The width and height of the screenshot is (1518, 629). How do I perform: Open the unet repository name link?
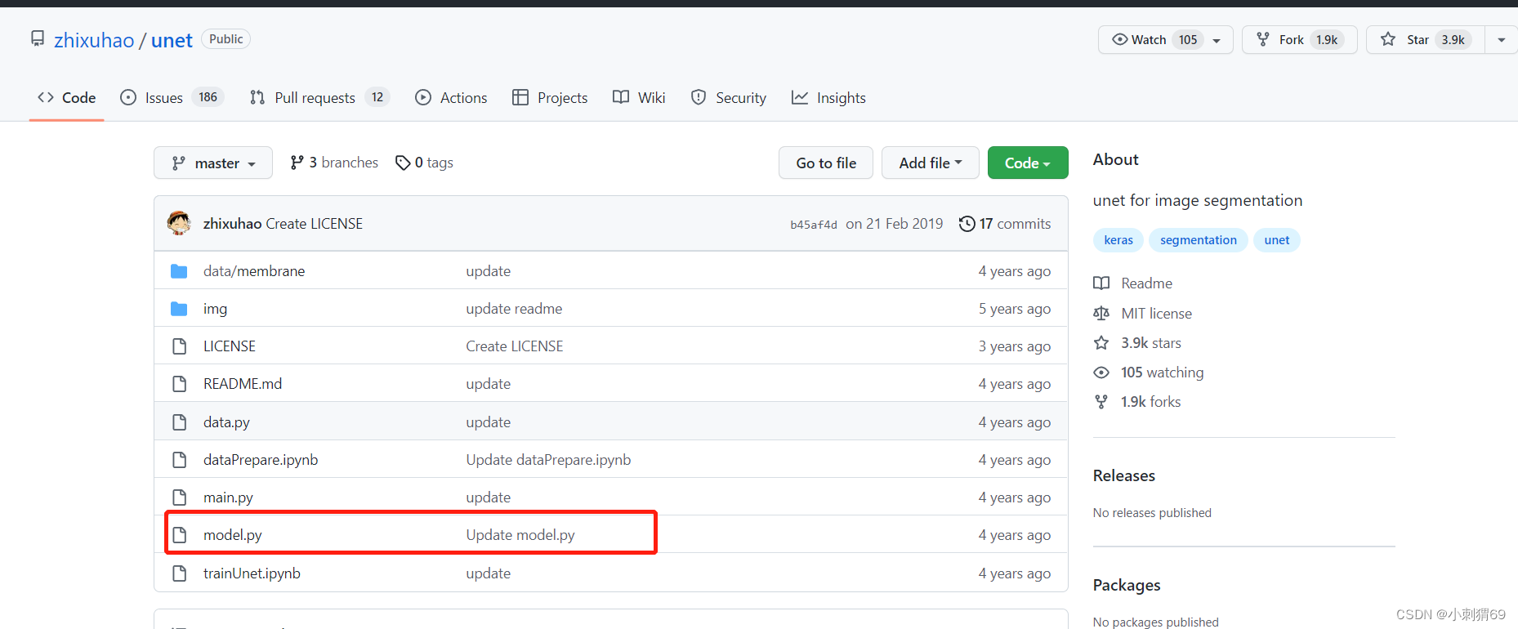[x=172, y=40]
